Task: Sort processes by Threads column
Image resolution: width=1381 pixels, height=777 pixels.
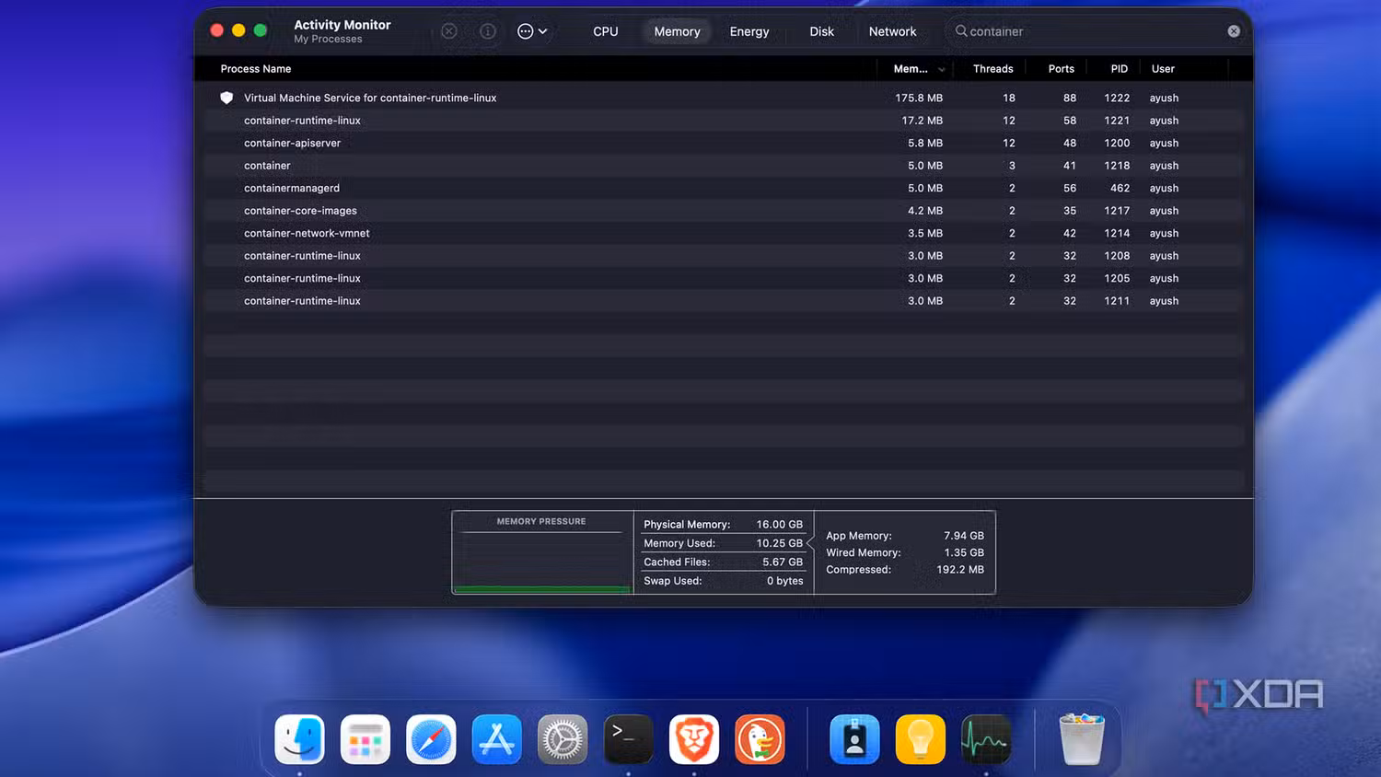Action: pos(992,69)
